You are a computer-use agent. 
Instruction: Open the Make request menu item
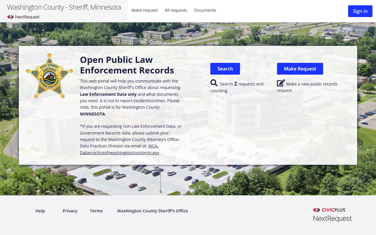[145, 10]
